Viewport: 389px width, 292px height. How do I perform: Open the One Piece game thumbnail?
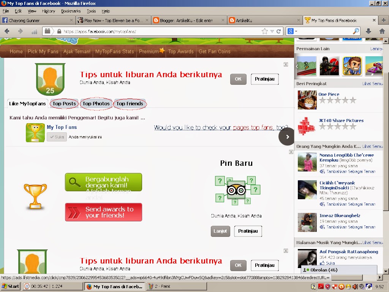307,100
